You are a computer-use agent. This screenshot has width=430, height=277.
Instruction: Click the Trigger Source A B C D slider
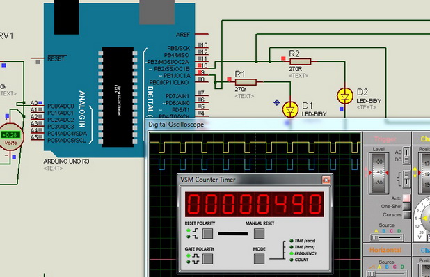coord(387,237)
